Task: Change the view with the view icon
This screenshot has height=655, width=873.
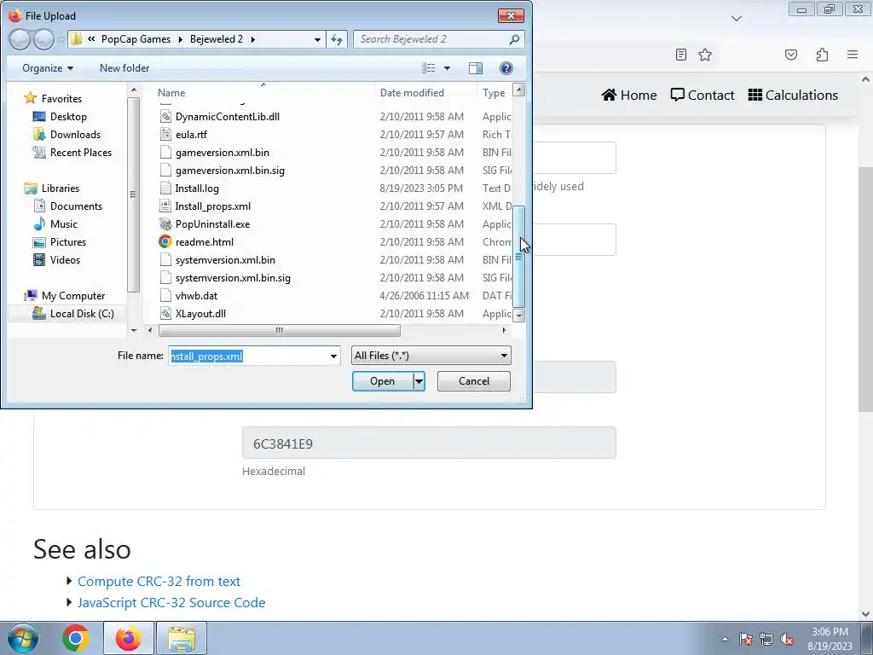Action: tap(429, 68)
